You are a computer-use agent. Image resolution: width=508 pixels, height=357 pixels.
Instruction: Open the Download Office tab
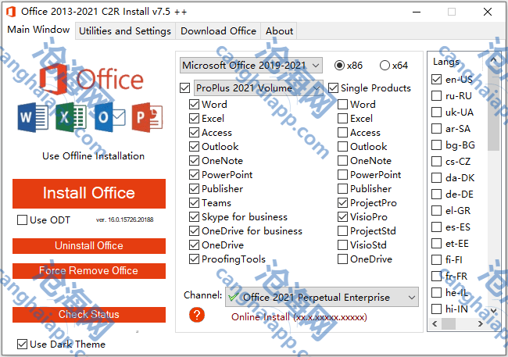pos(218,31)
